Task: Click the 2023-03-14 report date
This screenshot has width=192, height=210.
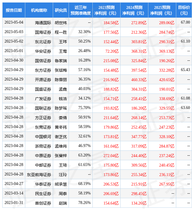Action: (x=14, y=193)
